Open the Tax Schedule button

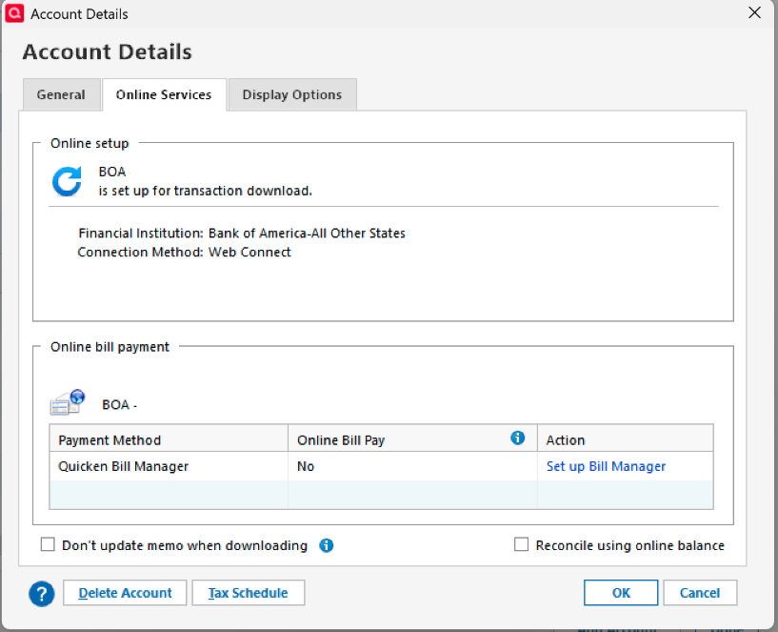[248, 593]
